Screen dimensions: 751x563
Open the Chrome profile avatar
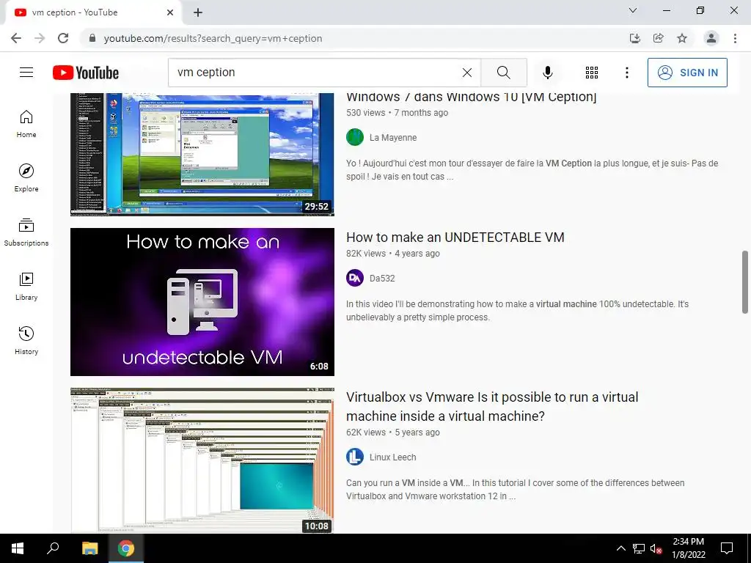(711, 38)
